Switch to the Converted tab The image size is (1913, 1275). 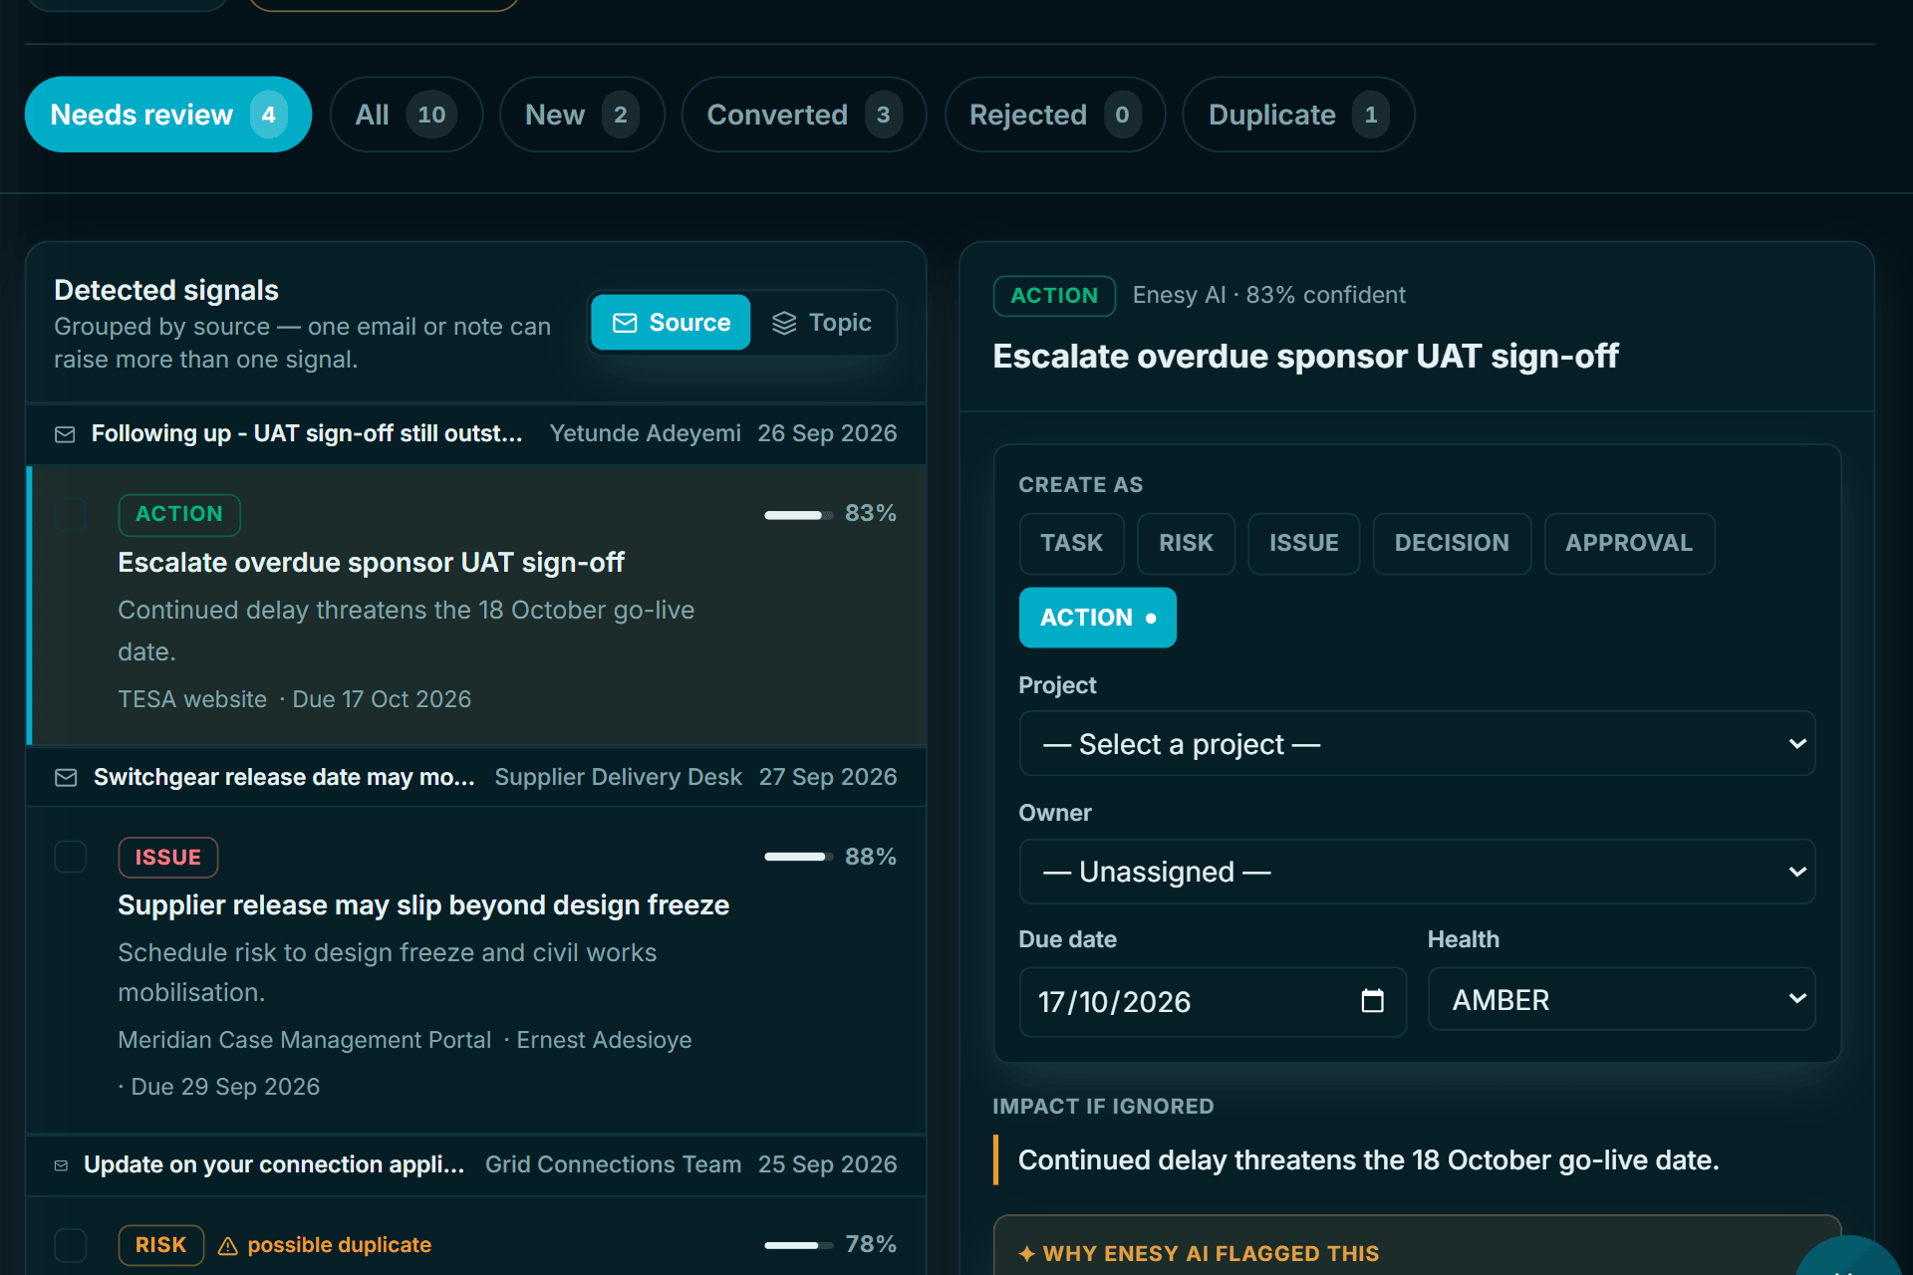[804, 115]
